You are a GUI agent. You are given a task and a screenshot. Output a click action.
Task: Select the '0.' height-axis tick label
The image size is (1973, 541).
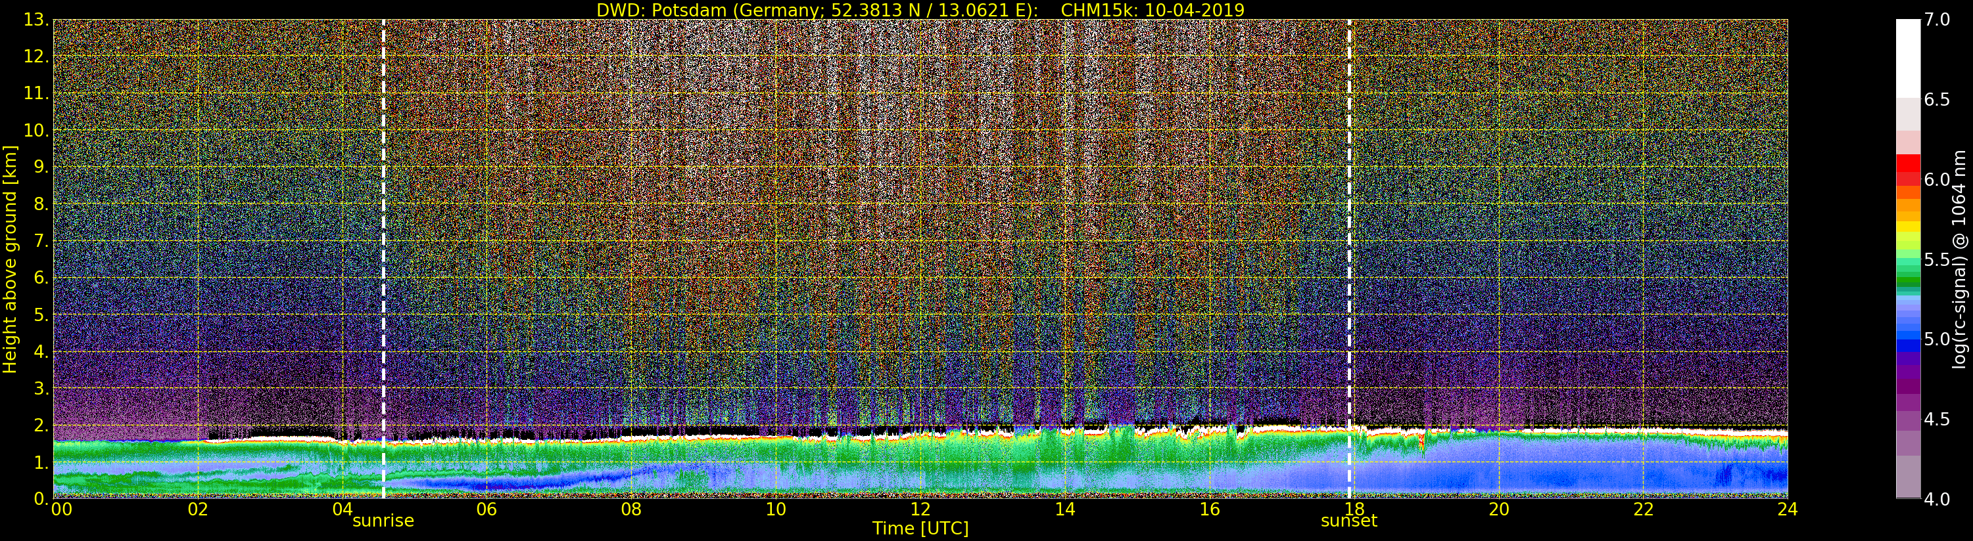coord(41,499)
